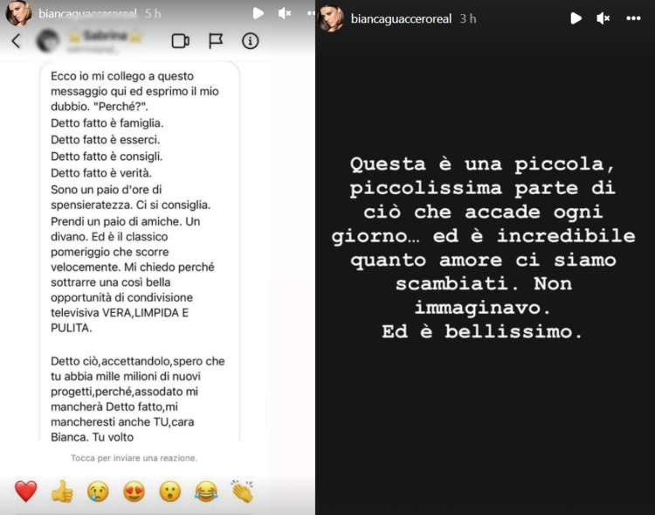655x515 pixels.
Task: Unmute sound on the right story
Action: tap(603, 18)
